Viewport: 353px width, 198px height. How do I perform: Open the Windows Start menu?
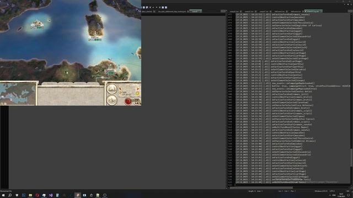pyautogui.click(x=3, y=195)
